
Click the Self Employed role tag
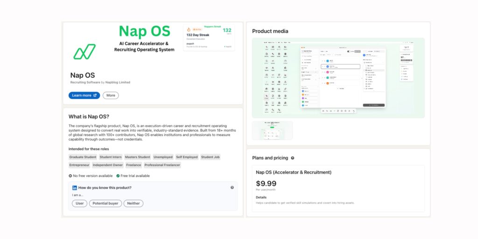(x=187, y=157)
